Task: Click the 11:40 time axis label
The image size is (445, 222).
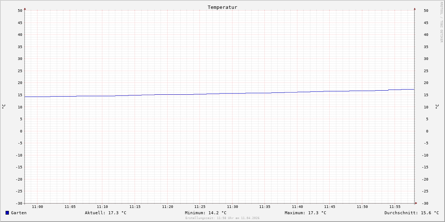Action: click(x=297, y=207)
